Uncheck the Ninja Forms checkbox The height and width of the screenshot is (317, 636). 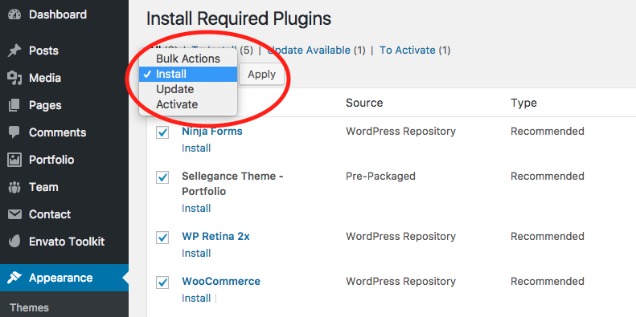coord(162,132)
